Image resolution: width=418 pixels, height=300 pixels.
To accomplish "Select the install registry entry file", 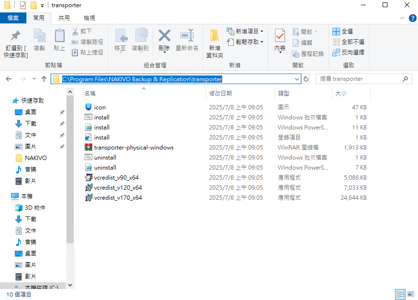I will (x=101, y=138).
